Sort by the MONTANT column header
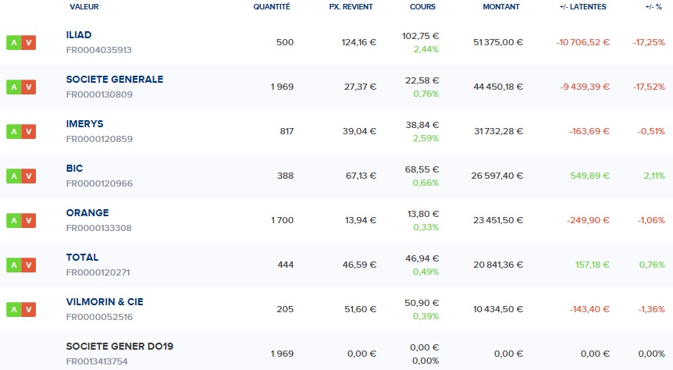Screen dimensions: 673x370 (501, 7)
